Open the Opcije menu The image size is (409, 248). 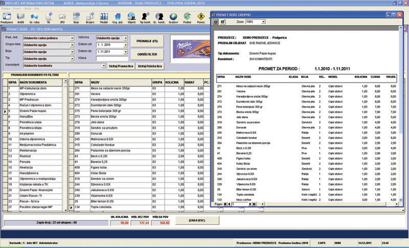point(28,9)
